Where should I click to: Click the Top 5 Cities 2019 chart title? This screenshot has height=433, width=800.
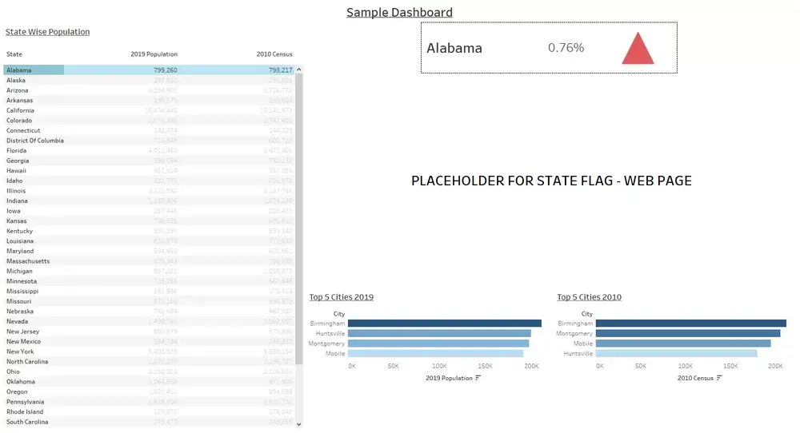click(342, 297)
